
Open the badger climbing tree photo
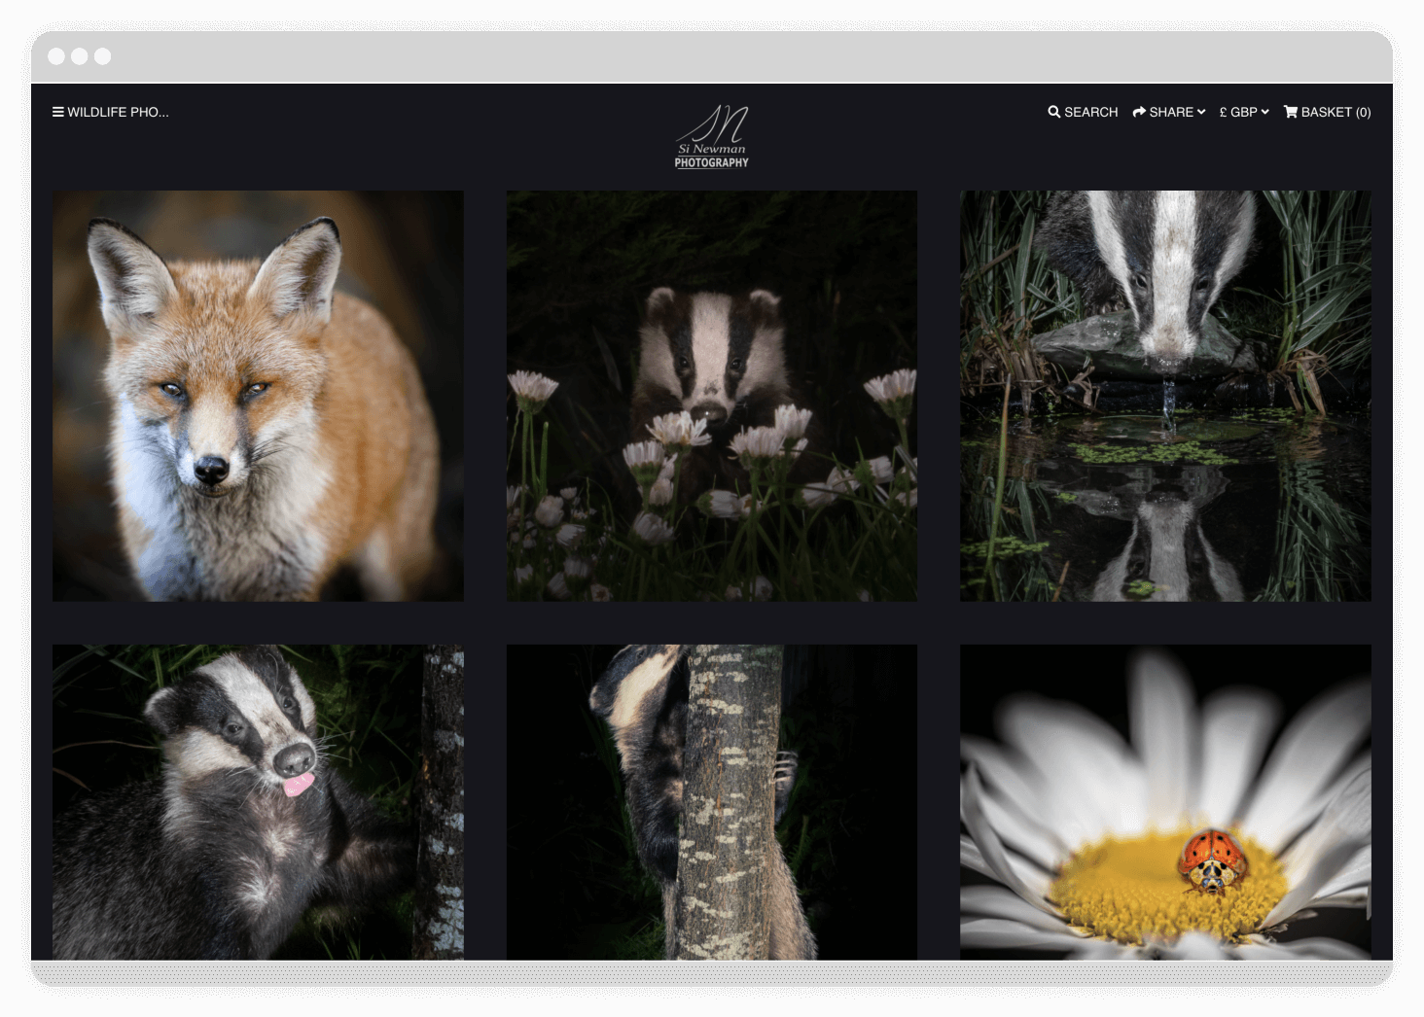click(712, 802)
